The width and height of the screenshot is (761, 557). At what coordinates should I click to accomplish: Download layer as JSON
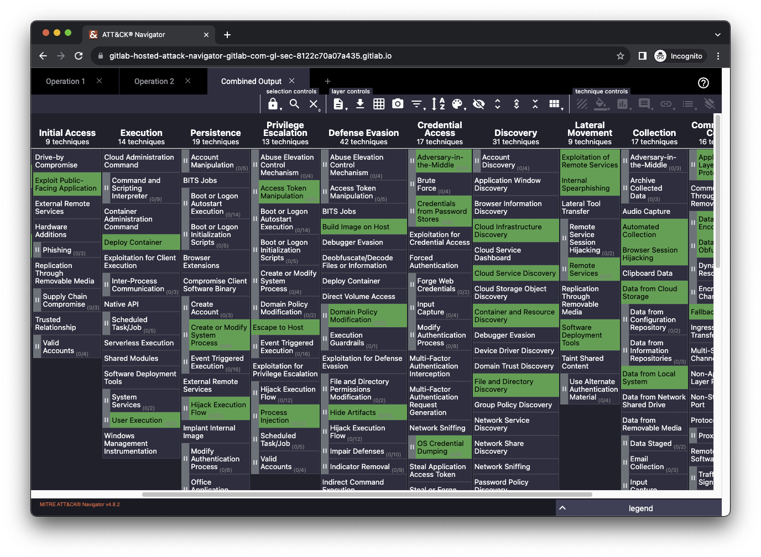click(360, 104)
